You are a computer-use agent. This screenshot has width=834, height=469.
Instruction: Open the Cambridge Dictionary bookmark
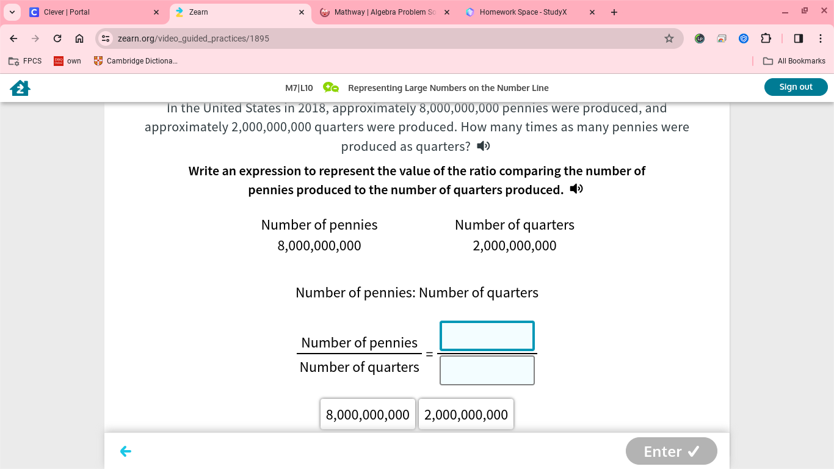(136, 61)
